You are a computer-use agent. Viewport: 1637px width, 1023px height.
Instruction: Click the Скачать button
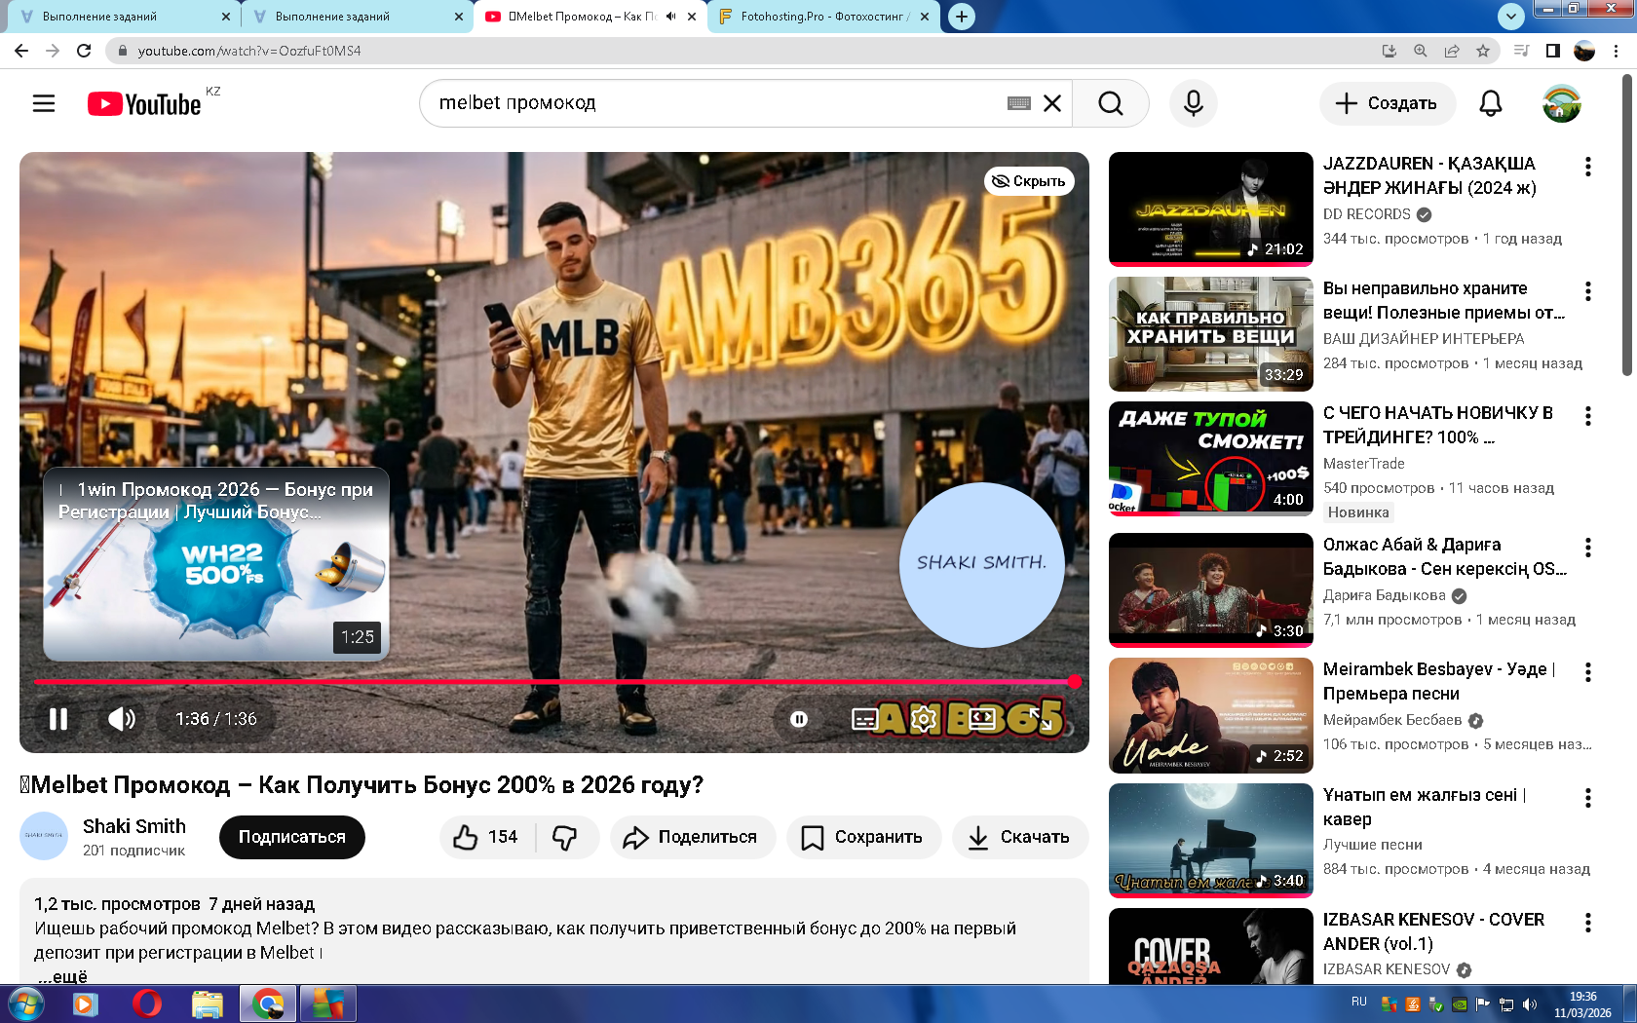click(x=1020, y=837)
